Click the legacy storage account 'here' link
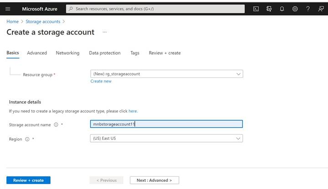 133,111
